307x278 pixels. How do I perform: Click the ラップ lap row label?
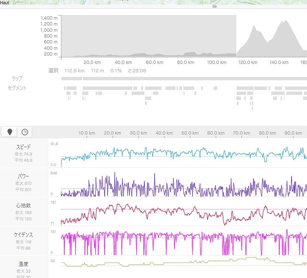17,79
